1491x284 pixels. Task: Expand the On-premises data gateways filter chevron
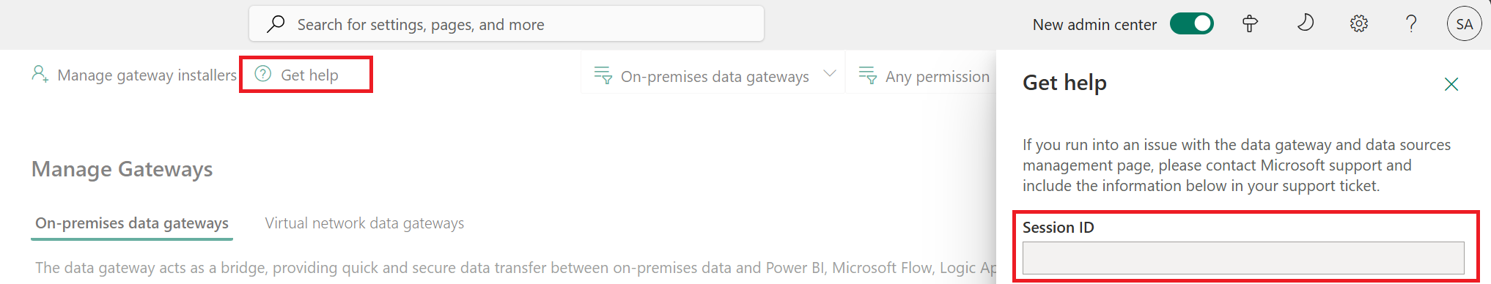coord(830,74)
